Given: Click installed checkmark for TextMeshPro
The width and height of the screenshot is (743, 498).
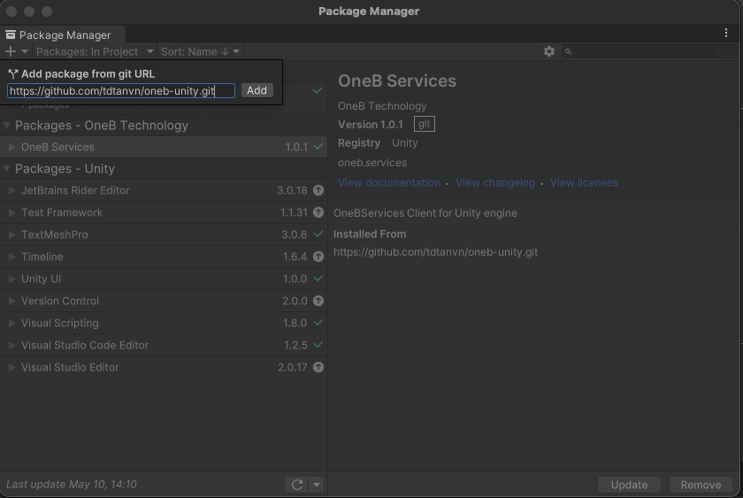Looking at the screenshot, I should pyautogui.click(x=318, y=234).
